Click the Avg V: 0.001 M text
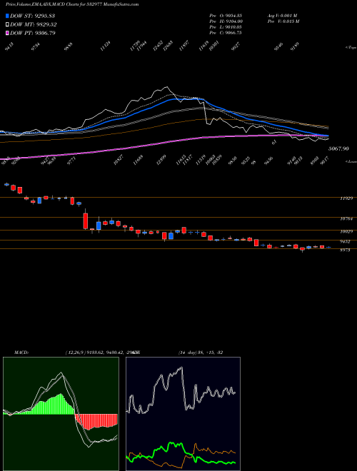 click(282, 16)
